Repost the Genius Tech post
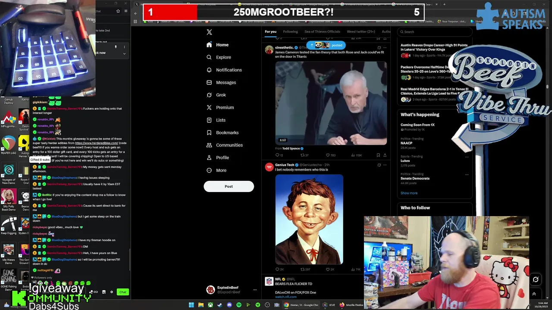552x310 pixels. 305,270
